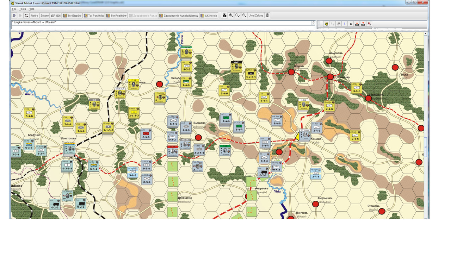The width and height of the screenshot is (451, 269).
Task: Click the Żetony button
Action: (x=45, y=15)
